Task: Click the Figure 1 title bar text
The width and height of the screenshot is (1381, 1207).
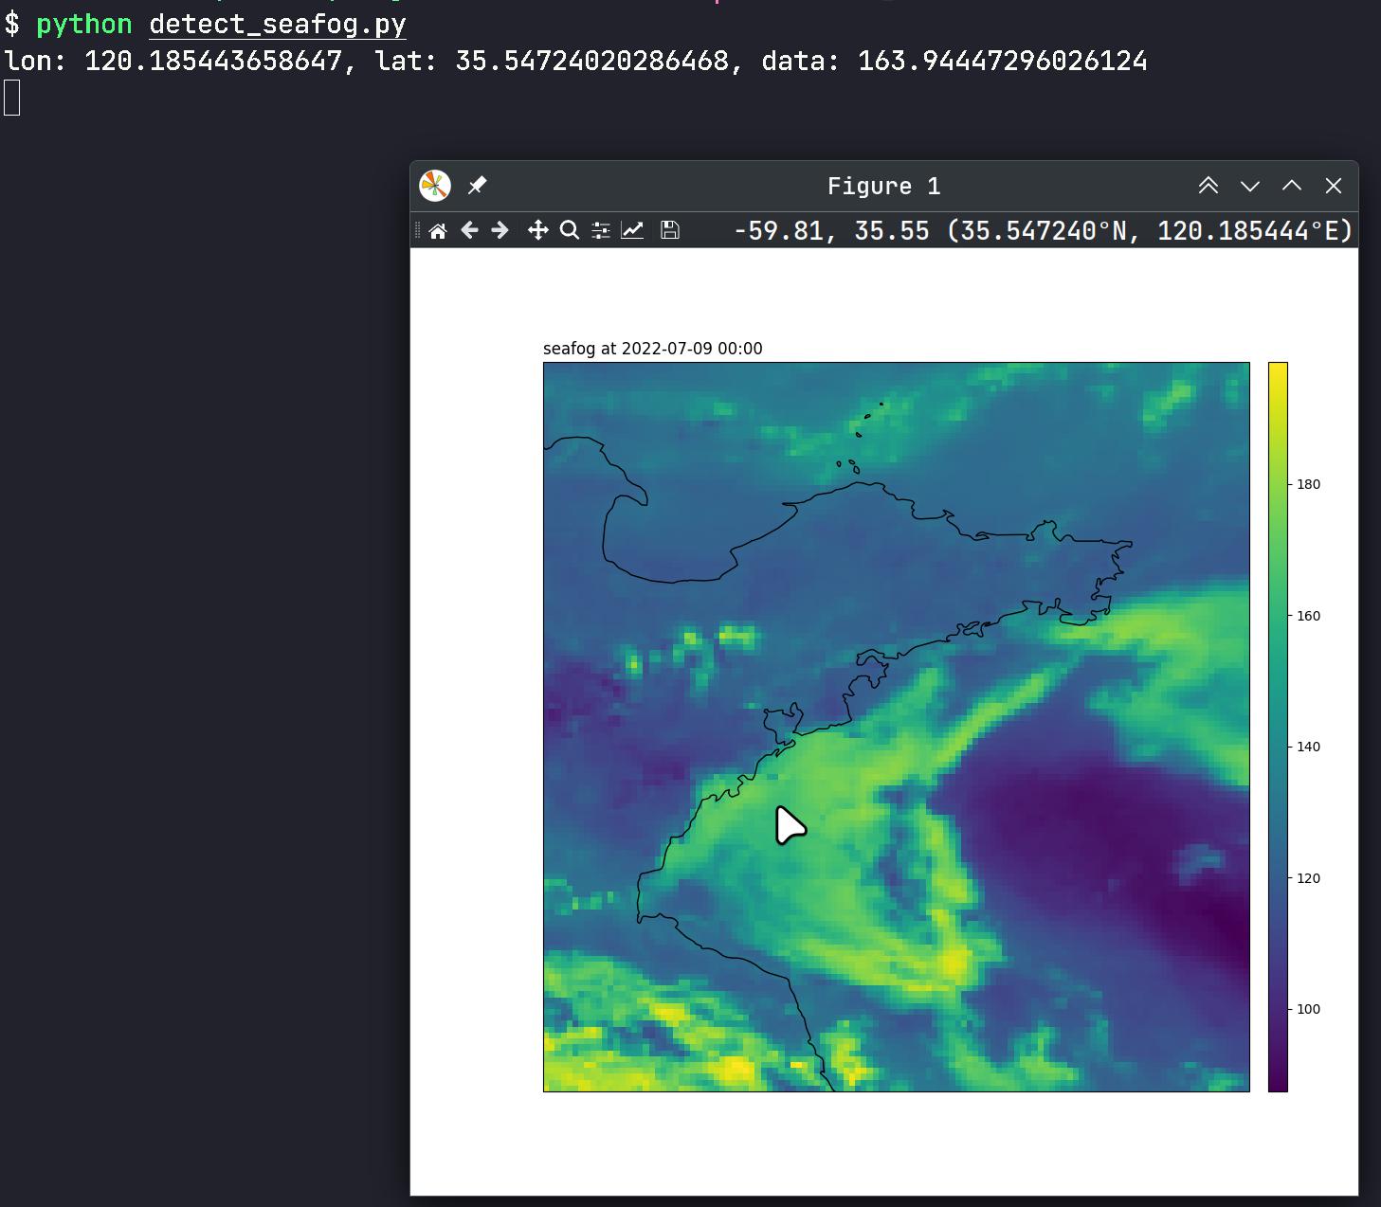Action: click(883, 187)
